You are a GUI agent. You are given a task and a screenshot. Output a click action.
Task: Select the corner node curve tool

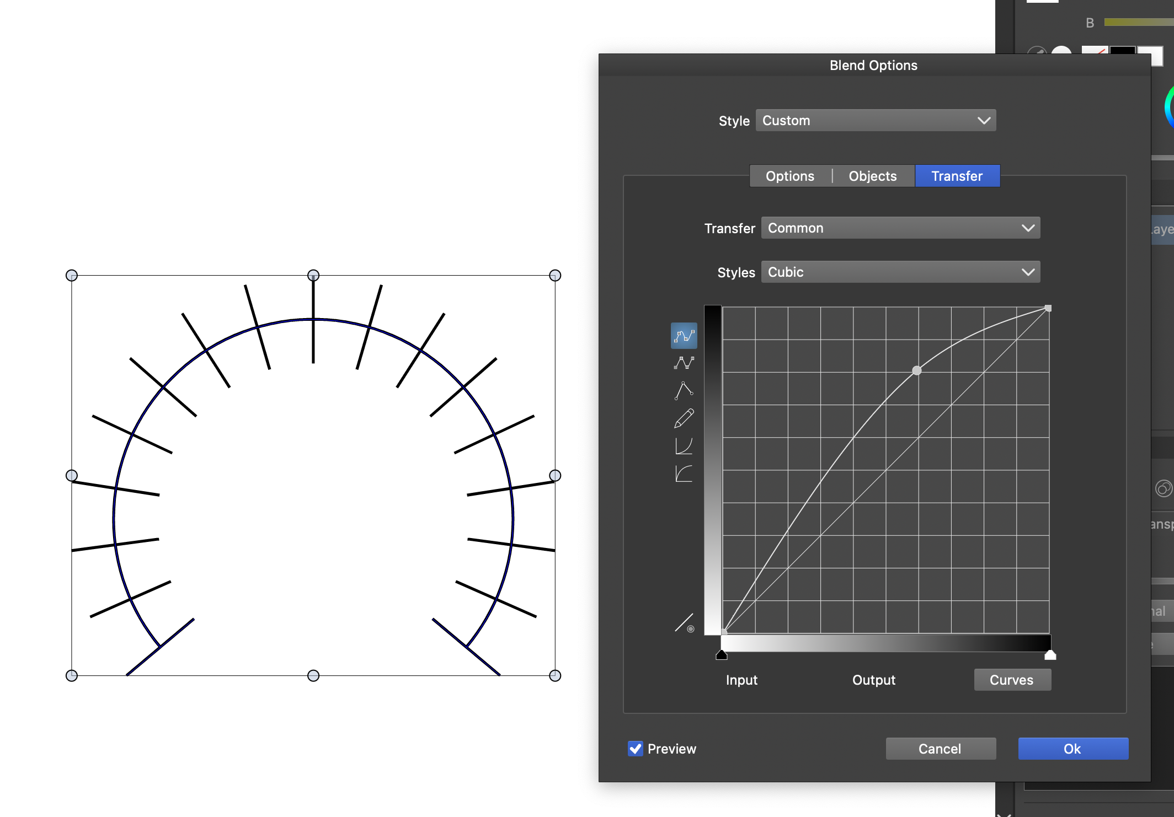(684, 390)
